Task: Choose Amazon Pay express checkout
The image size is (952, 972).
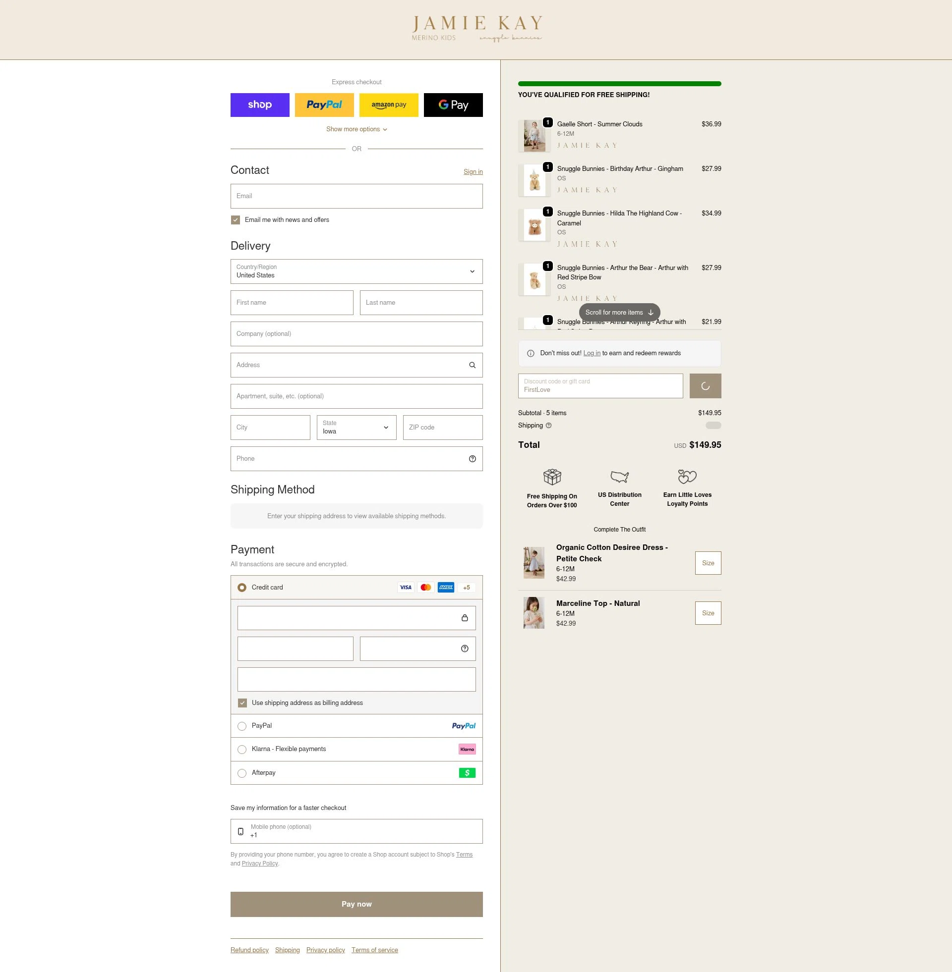Action: (x=389, y=105)
